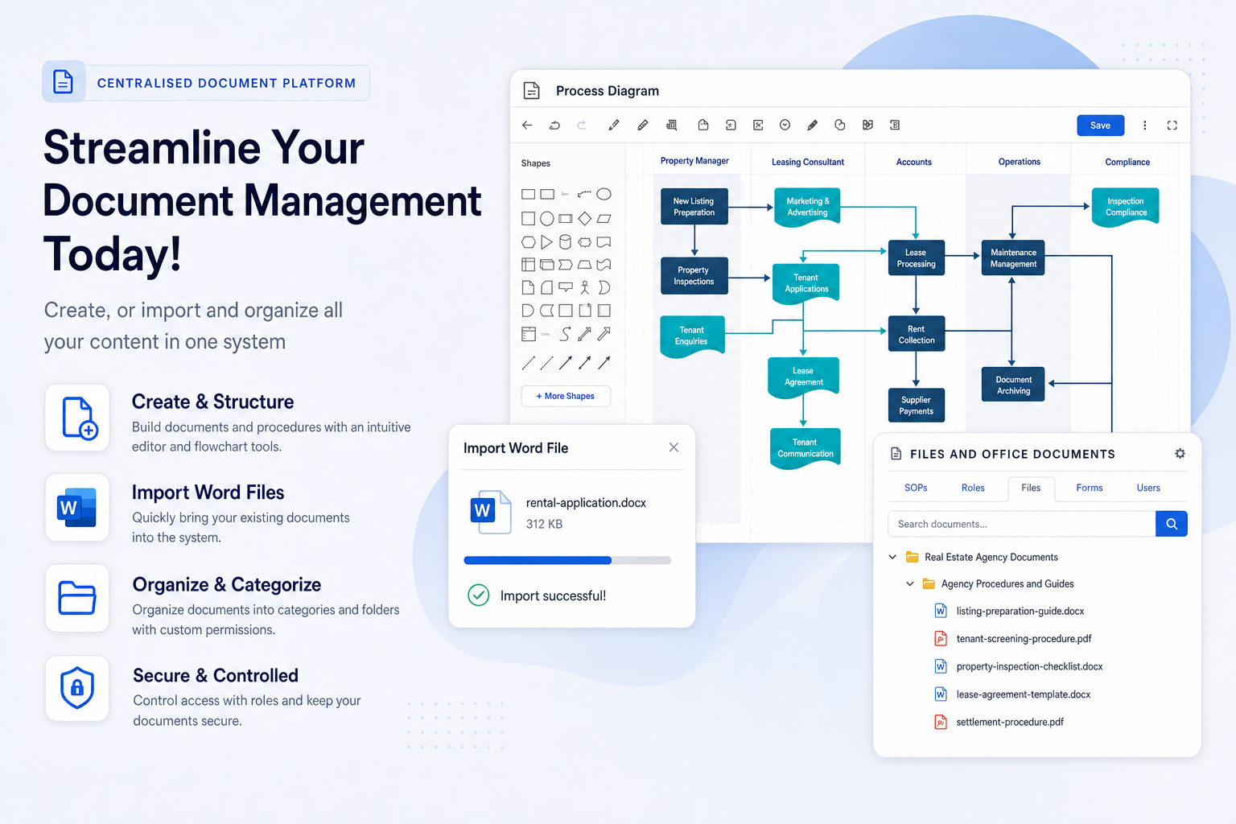Open settlement-procedure.pdf

pos(1010,722)
